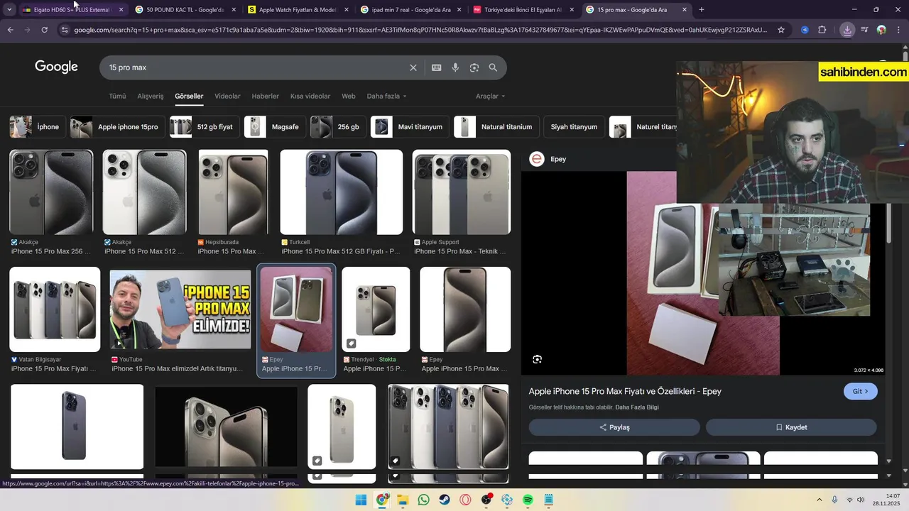Open the 'Kısa videolar' tab
This screenshot has height=511, width=909.
310,96
